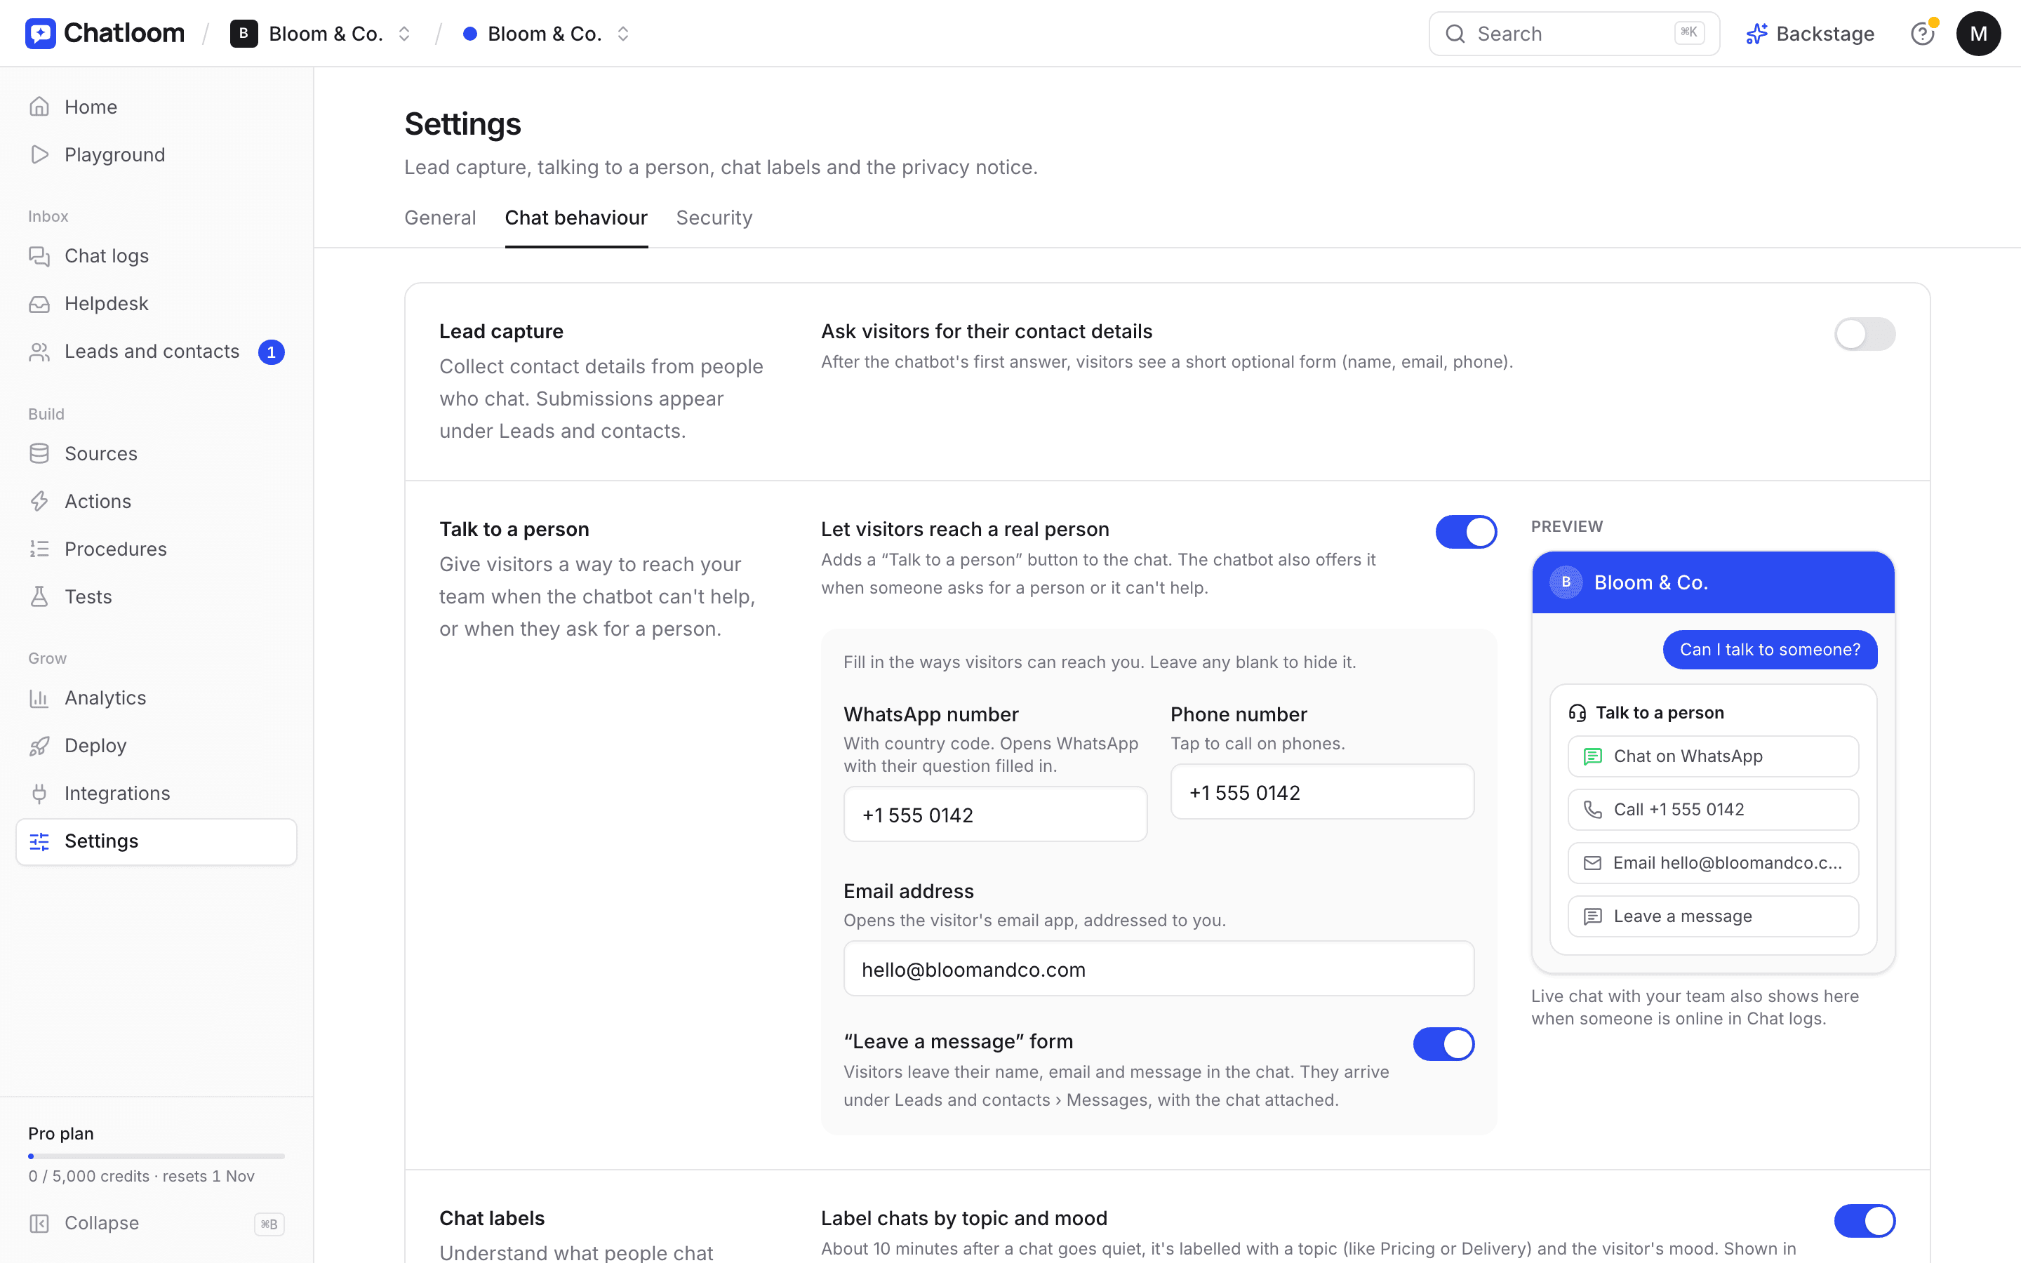Focus the top Search field
The image size is (2021, 1263).
[1573, 34]
